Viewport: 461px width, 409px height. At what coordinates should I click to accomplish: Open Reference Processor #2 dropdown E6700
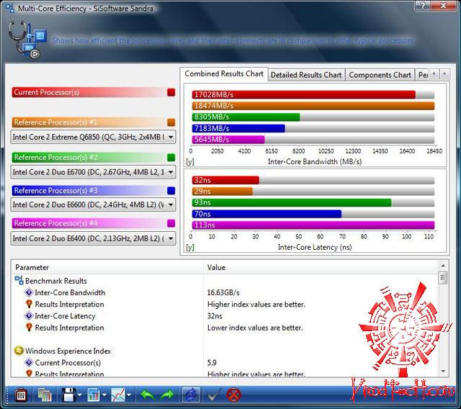coord(93,172)
